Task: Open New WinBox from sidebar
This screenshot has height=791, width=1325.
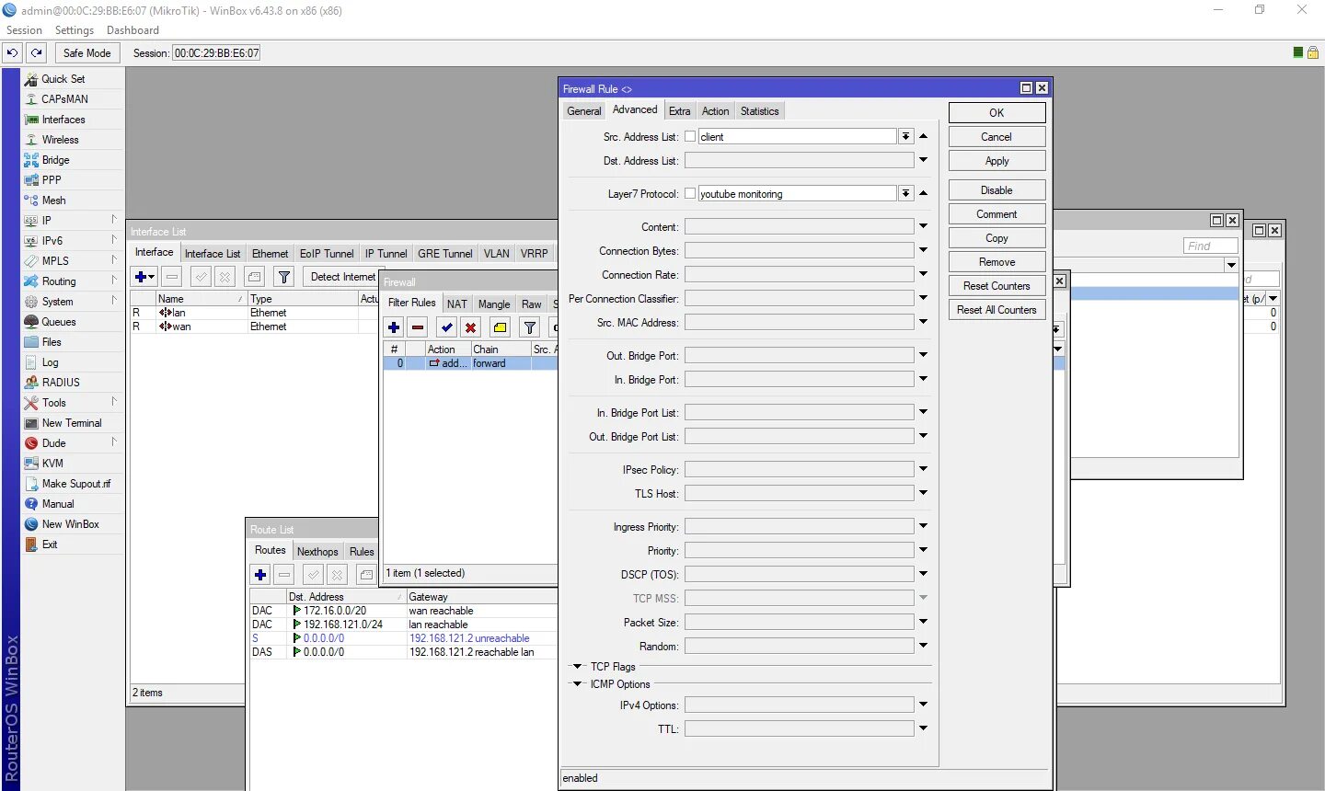Action: point(70,524)
